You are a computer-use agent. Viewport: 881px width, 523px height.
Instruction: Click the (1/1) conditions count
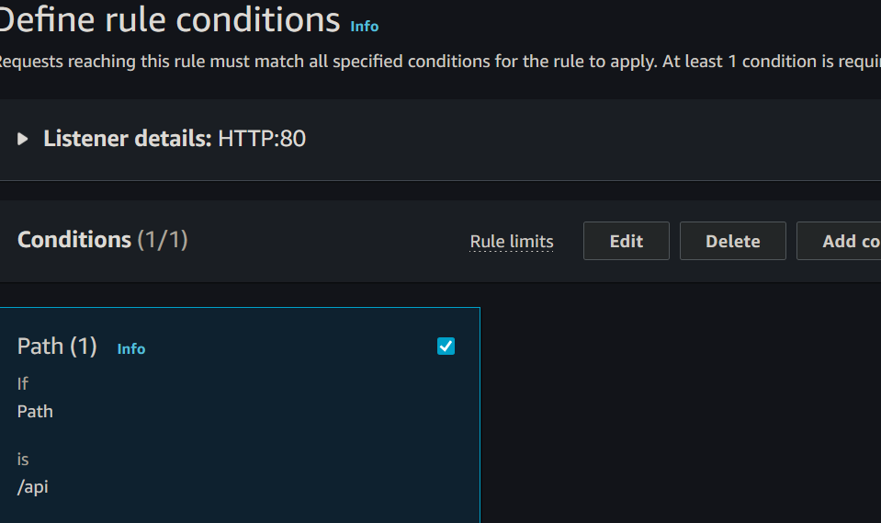point(163,240)
